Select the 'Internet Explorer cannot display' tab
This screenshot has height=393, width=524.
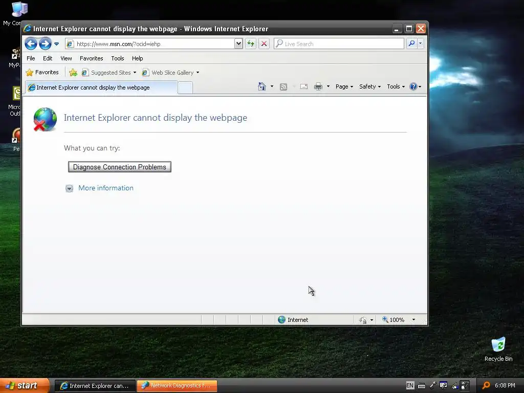[x=101, y=88]
